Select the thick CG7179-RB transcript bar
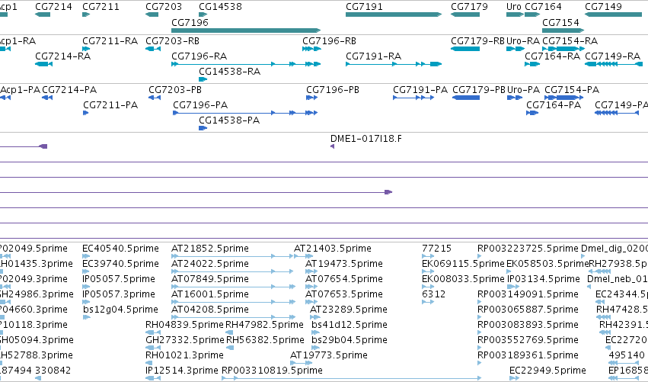 (465, 49)
